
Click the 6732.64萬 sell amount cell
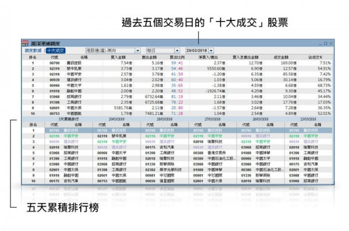pyautogui.click(x=154, y=96)
